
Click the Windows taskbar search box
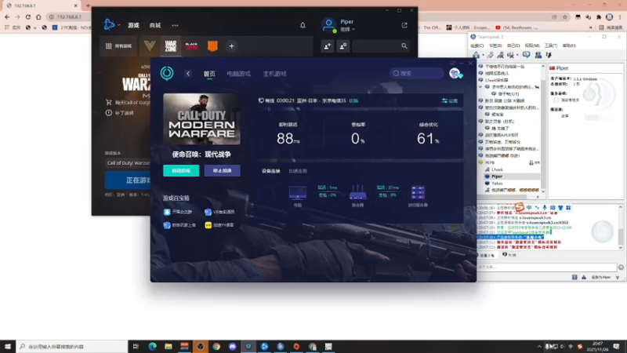point(72,346)
